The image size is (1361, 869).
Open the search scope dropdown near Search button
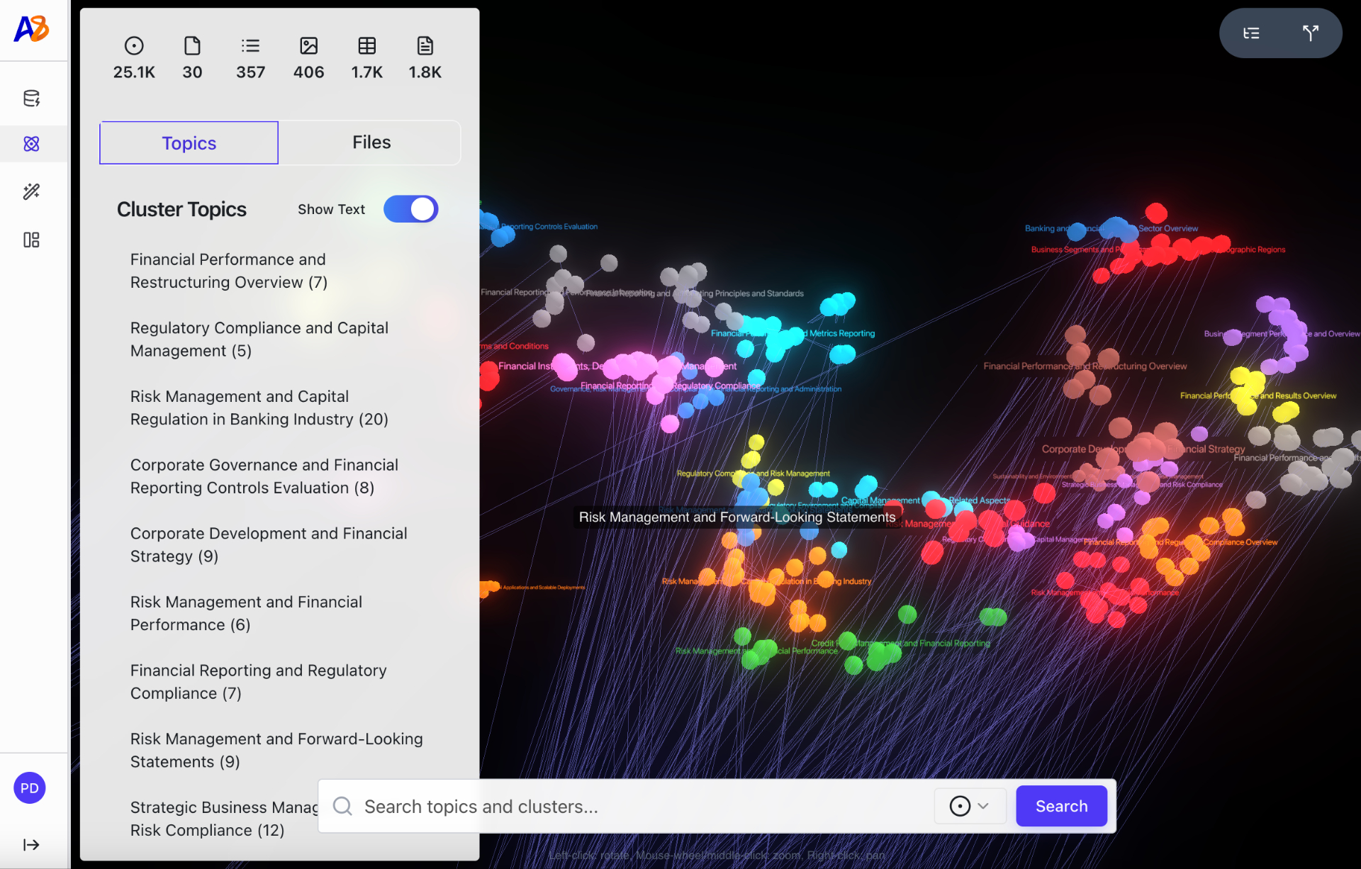pyautogui.click(x=970, y=806)
